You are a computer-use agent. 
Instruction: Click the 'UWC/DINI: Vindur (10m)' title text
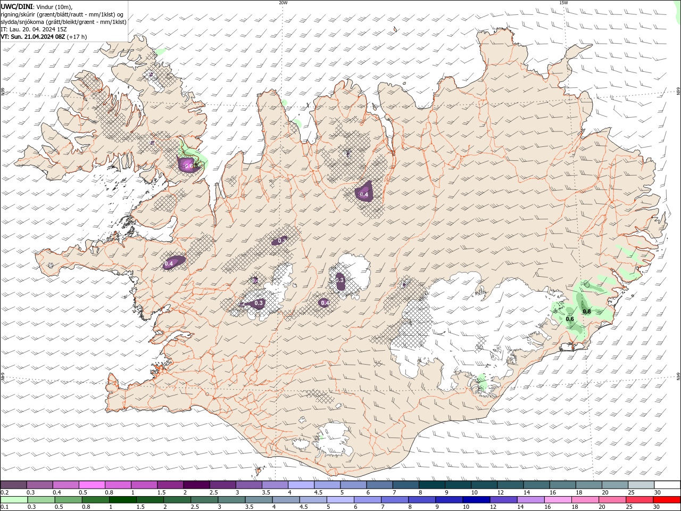(x=36, y=6)
